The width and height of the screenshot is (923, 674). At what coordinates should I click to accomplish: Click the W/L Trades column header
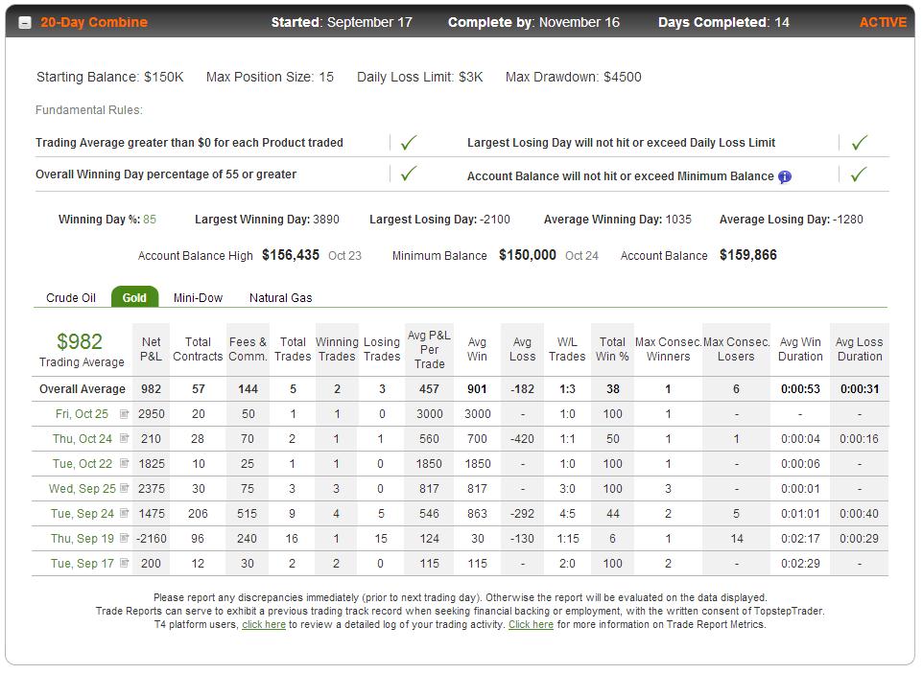click(x=567, y=349)
